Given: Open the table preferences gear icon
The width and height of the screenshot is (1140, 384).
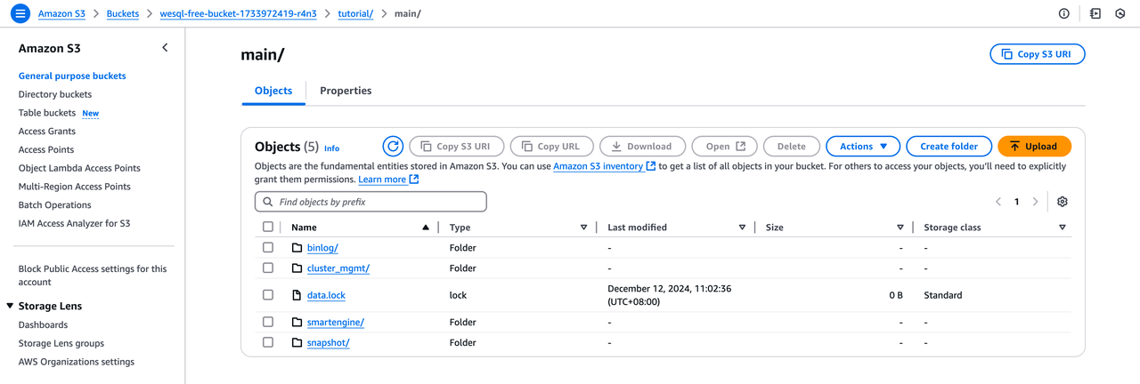Looking at the screenshot, I should 1062,202.
